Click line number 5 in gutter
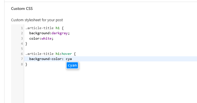 [x=22, y=49]
